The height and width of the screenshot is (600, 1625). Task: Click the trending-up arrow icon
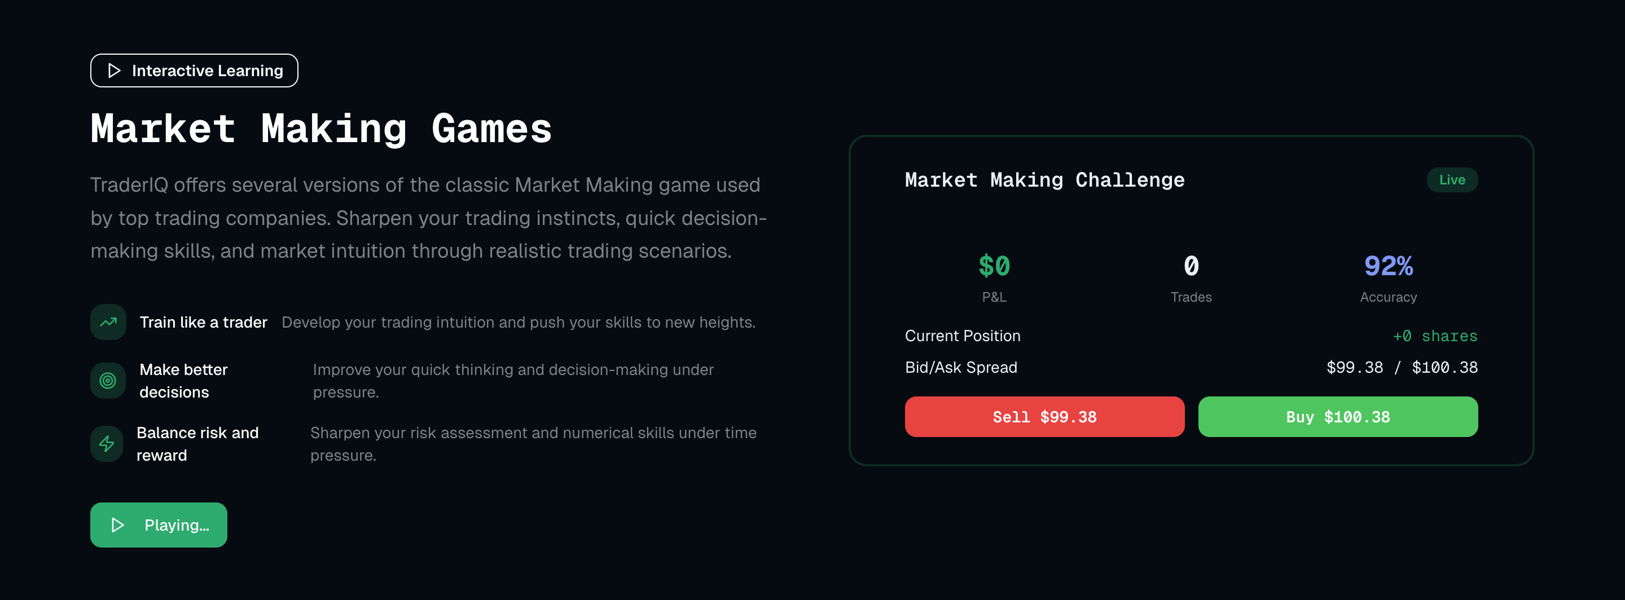pos(108,322)
